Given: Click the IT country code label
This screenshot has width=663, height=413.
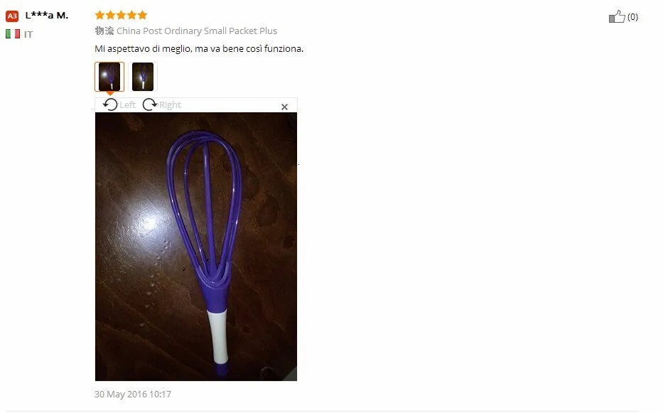Looking at the screenshot, I should point(28,34).
